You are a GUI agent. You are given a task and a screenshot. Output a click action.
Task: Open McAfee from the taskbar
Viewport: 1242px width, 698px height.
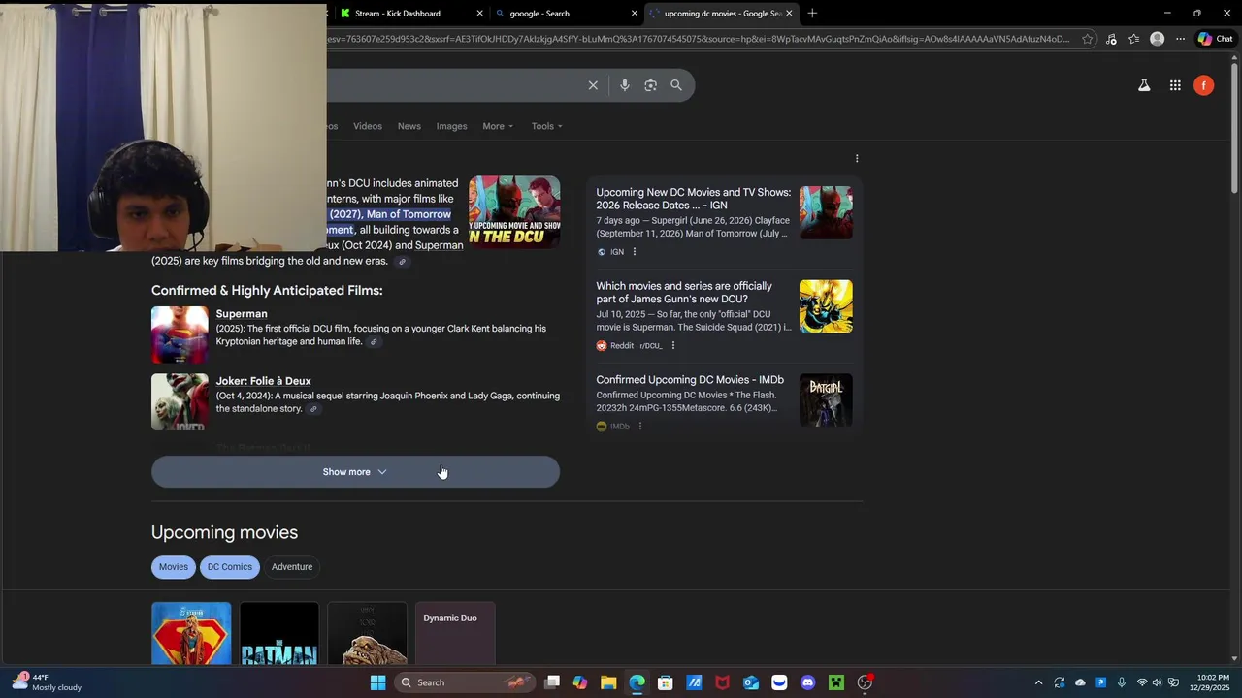click(722, 682)
